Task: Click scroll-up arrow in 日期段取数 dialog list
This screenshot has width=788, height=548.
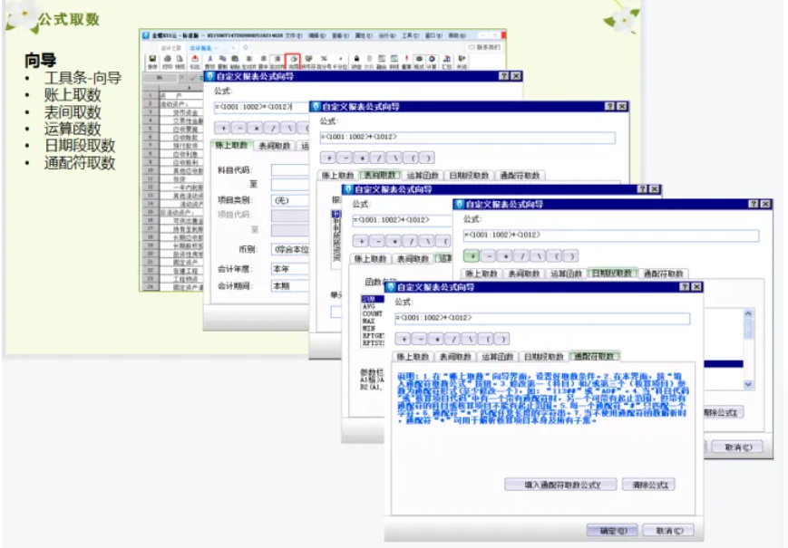Action: tap(748, 313)
